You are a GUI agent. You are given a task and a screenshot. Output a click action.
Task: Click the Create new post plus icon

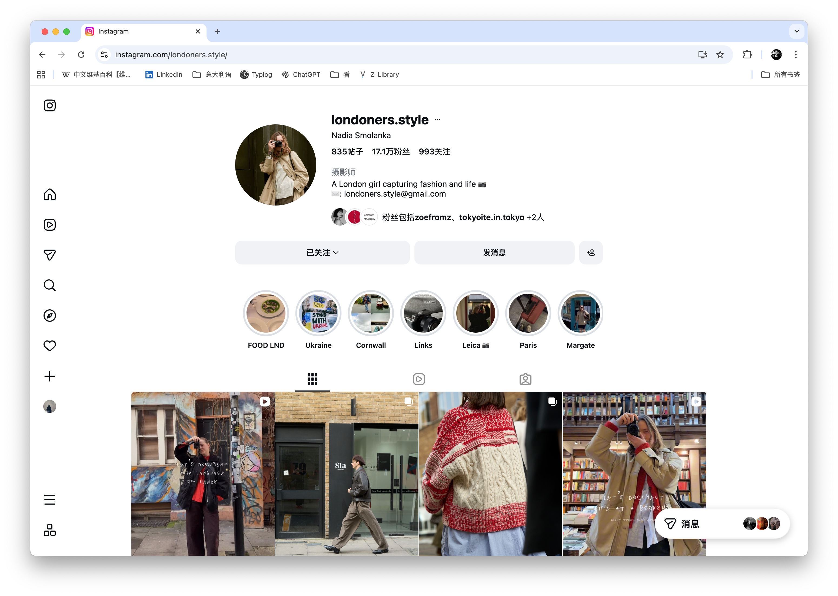49,376
